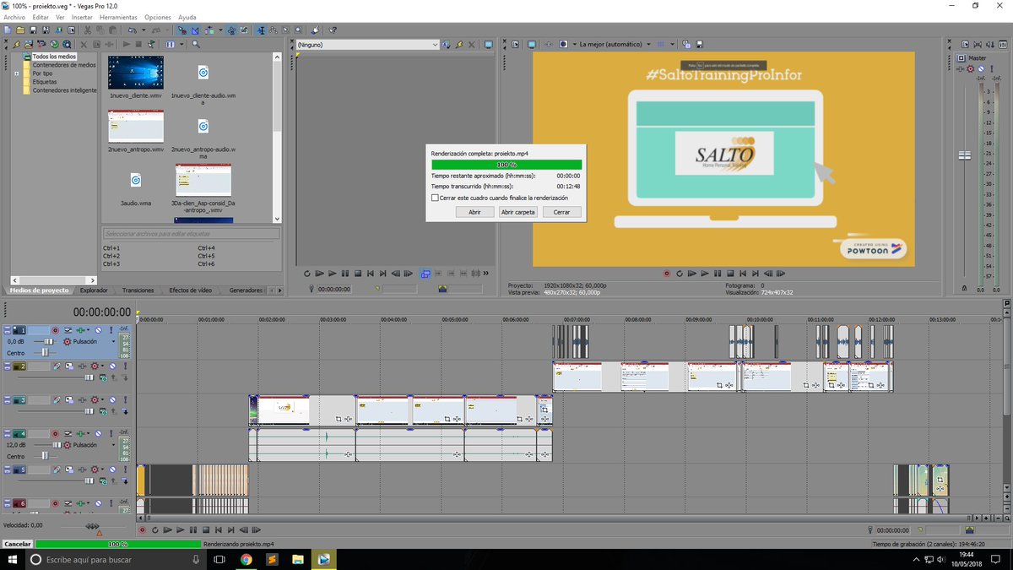Image resolution: width=1013 pixels, height=570 pixels.
Task: Switch to the Transiciones tab
Action: tap(138, 290)
